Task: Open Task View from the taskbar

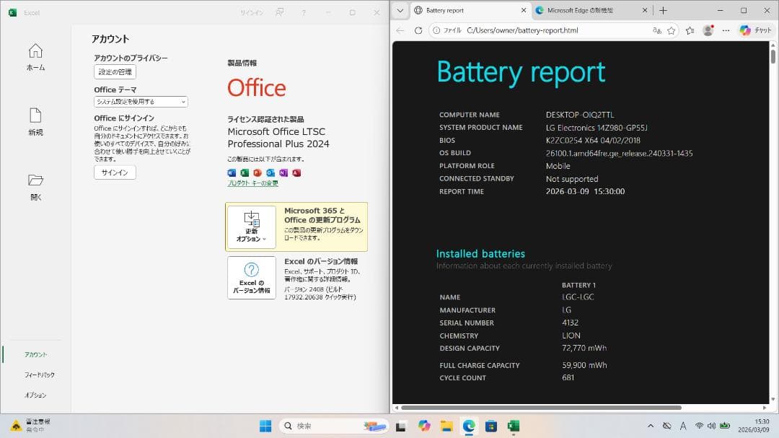Action: 401,426
